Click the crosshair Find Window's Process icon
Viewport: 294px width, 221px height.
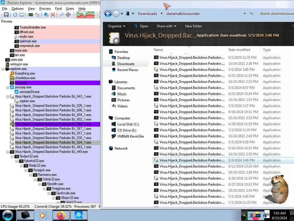pyautogui.click(x=68, y=15)
